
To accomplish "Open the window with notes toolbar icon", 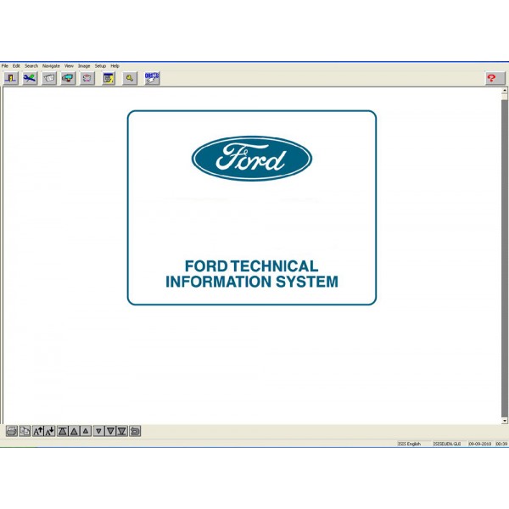I will (109, 78).
